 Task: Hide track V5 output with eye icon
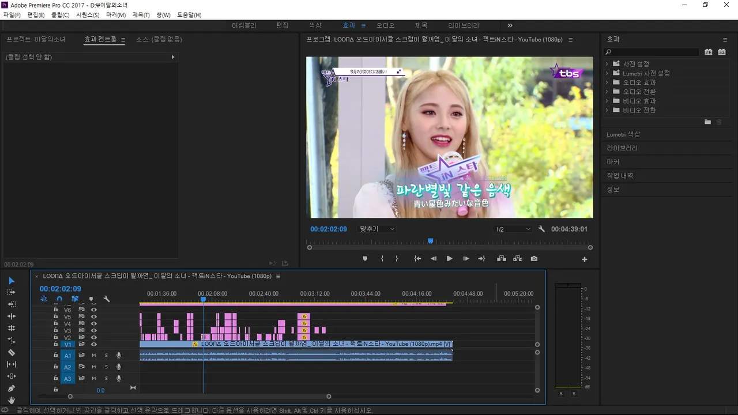point(94,317)
